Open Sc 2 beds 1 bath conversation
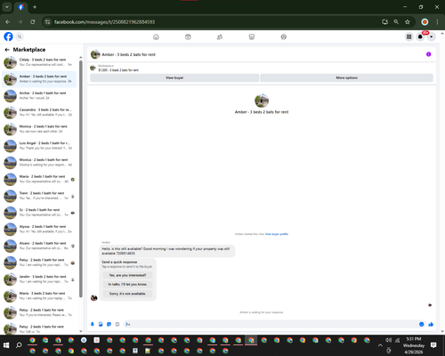The height and width of the screenshot is (356, 445). point(39,212)
